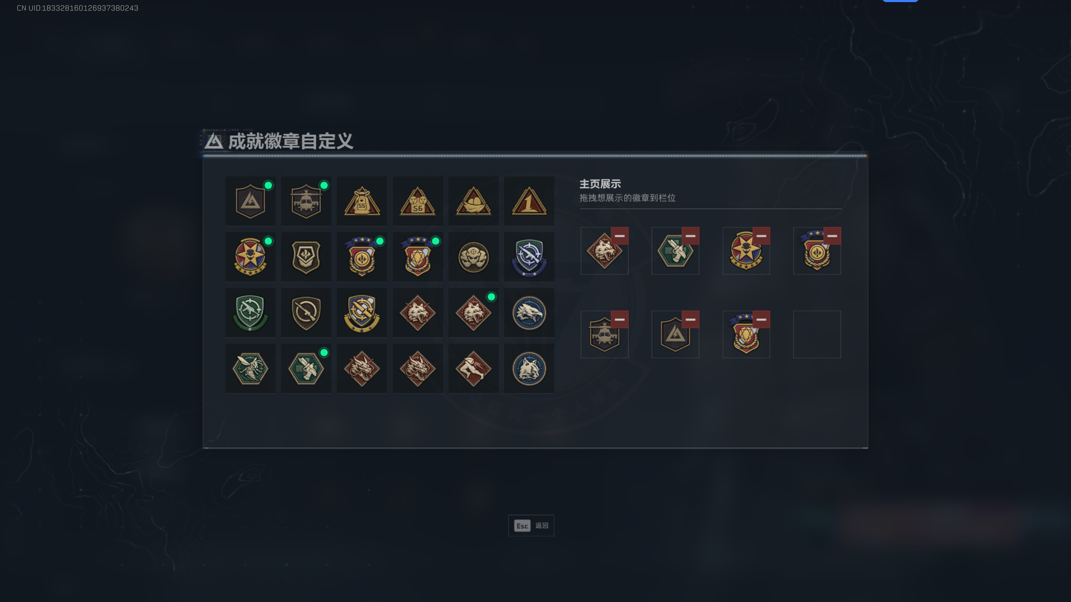1071x602 pixels.
Task: Remove the wolf badge from display slot
Action: point(620,236)
